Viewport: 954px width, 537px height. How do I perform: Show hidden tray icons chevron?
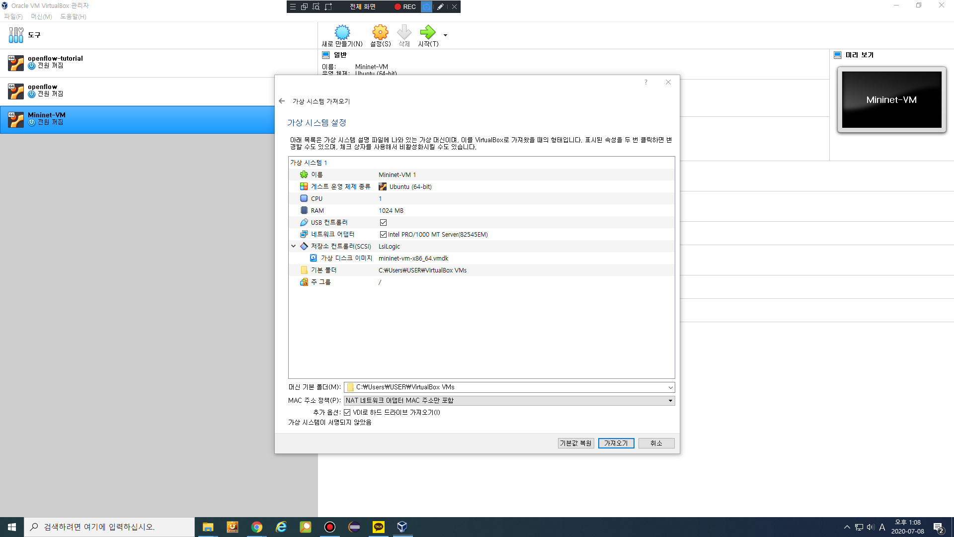847,527
